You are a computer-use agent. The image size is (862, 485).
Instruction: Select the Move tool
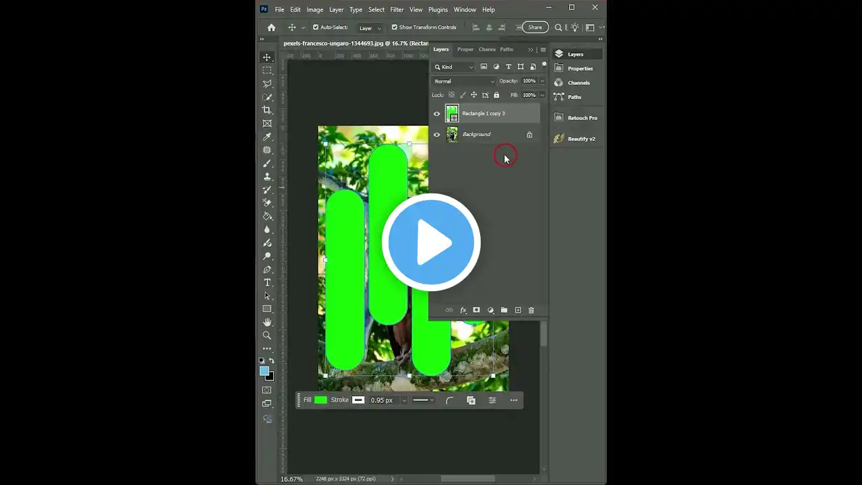click(267, 58)
